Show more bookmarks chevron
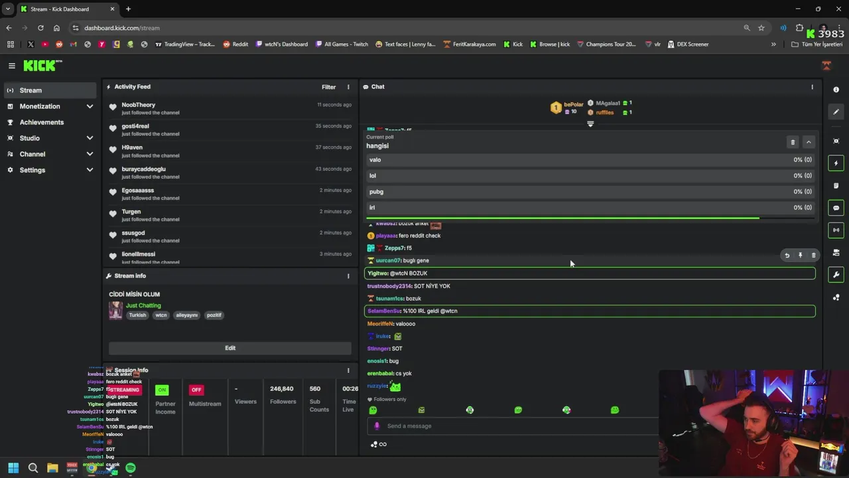This screenshot has width=849, height=478. click(773, 44)
